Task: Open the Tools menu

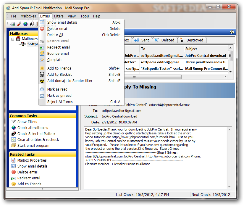Action: tap(85, 16)
